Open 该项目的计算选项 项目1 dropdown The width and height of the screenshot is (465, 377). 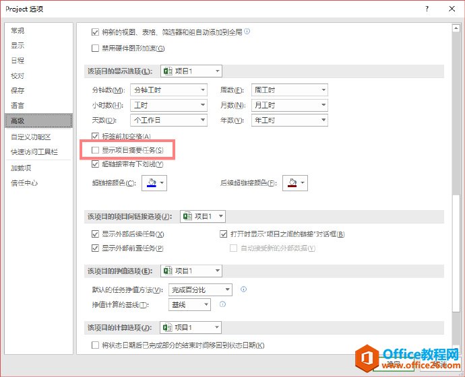point(191,327)
